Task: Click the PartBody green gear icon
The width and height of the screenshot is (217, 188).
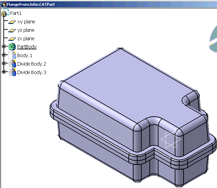Action: point(12,47)
